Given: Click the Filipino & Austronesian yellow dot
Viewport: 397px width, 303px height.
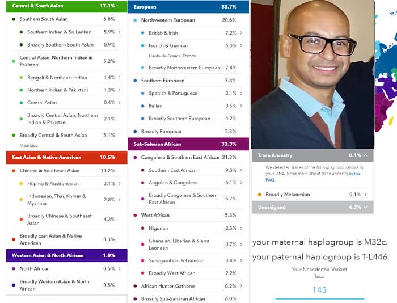Looking at the screenshot, I should (21, 183).
